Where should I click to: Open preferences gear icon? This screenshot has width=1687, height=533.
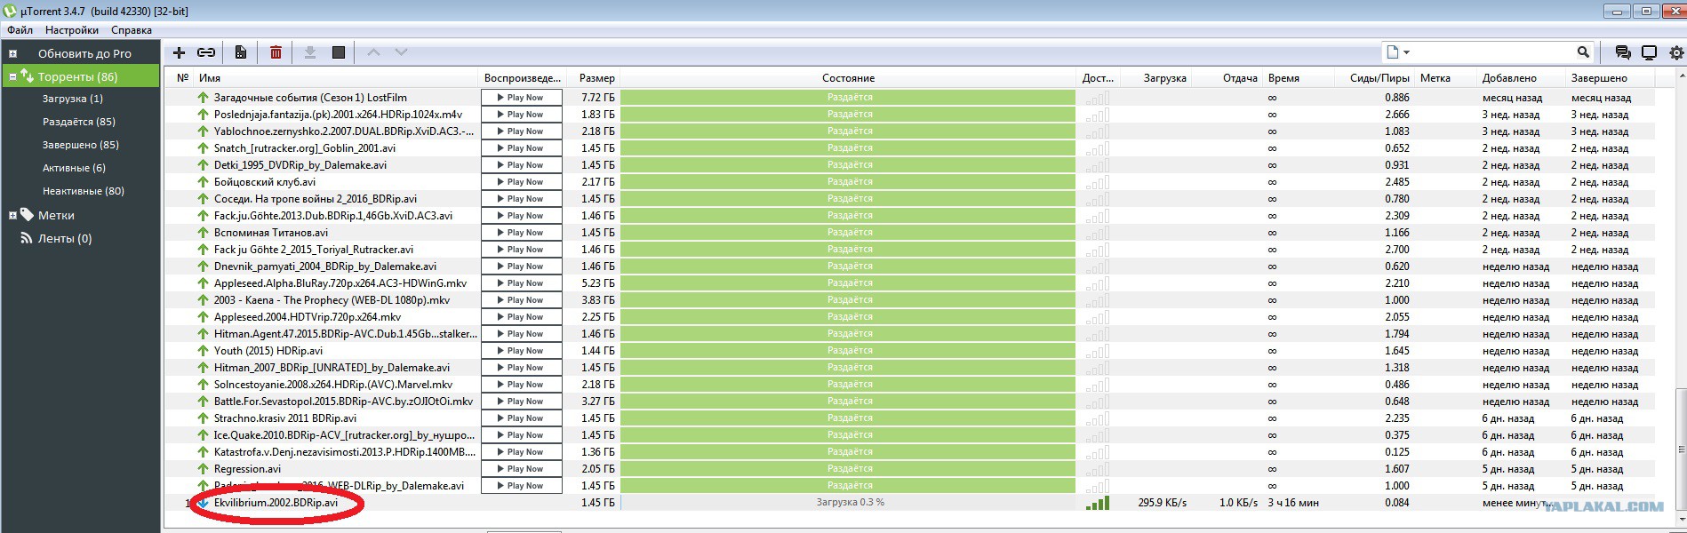click(x=1676, y=52)
